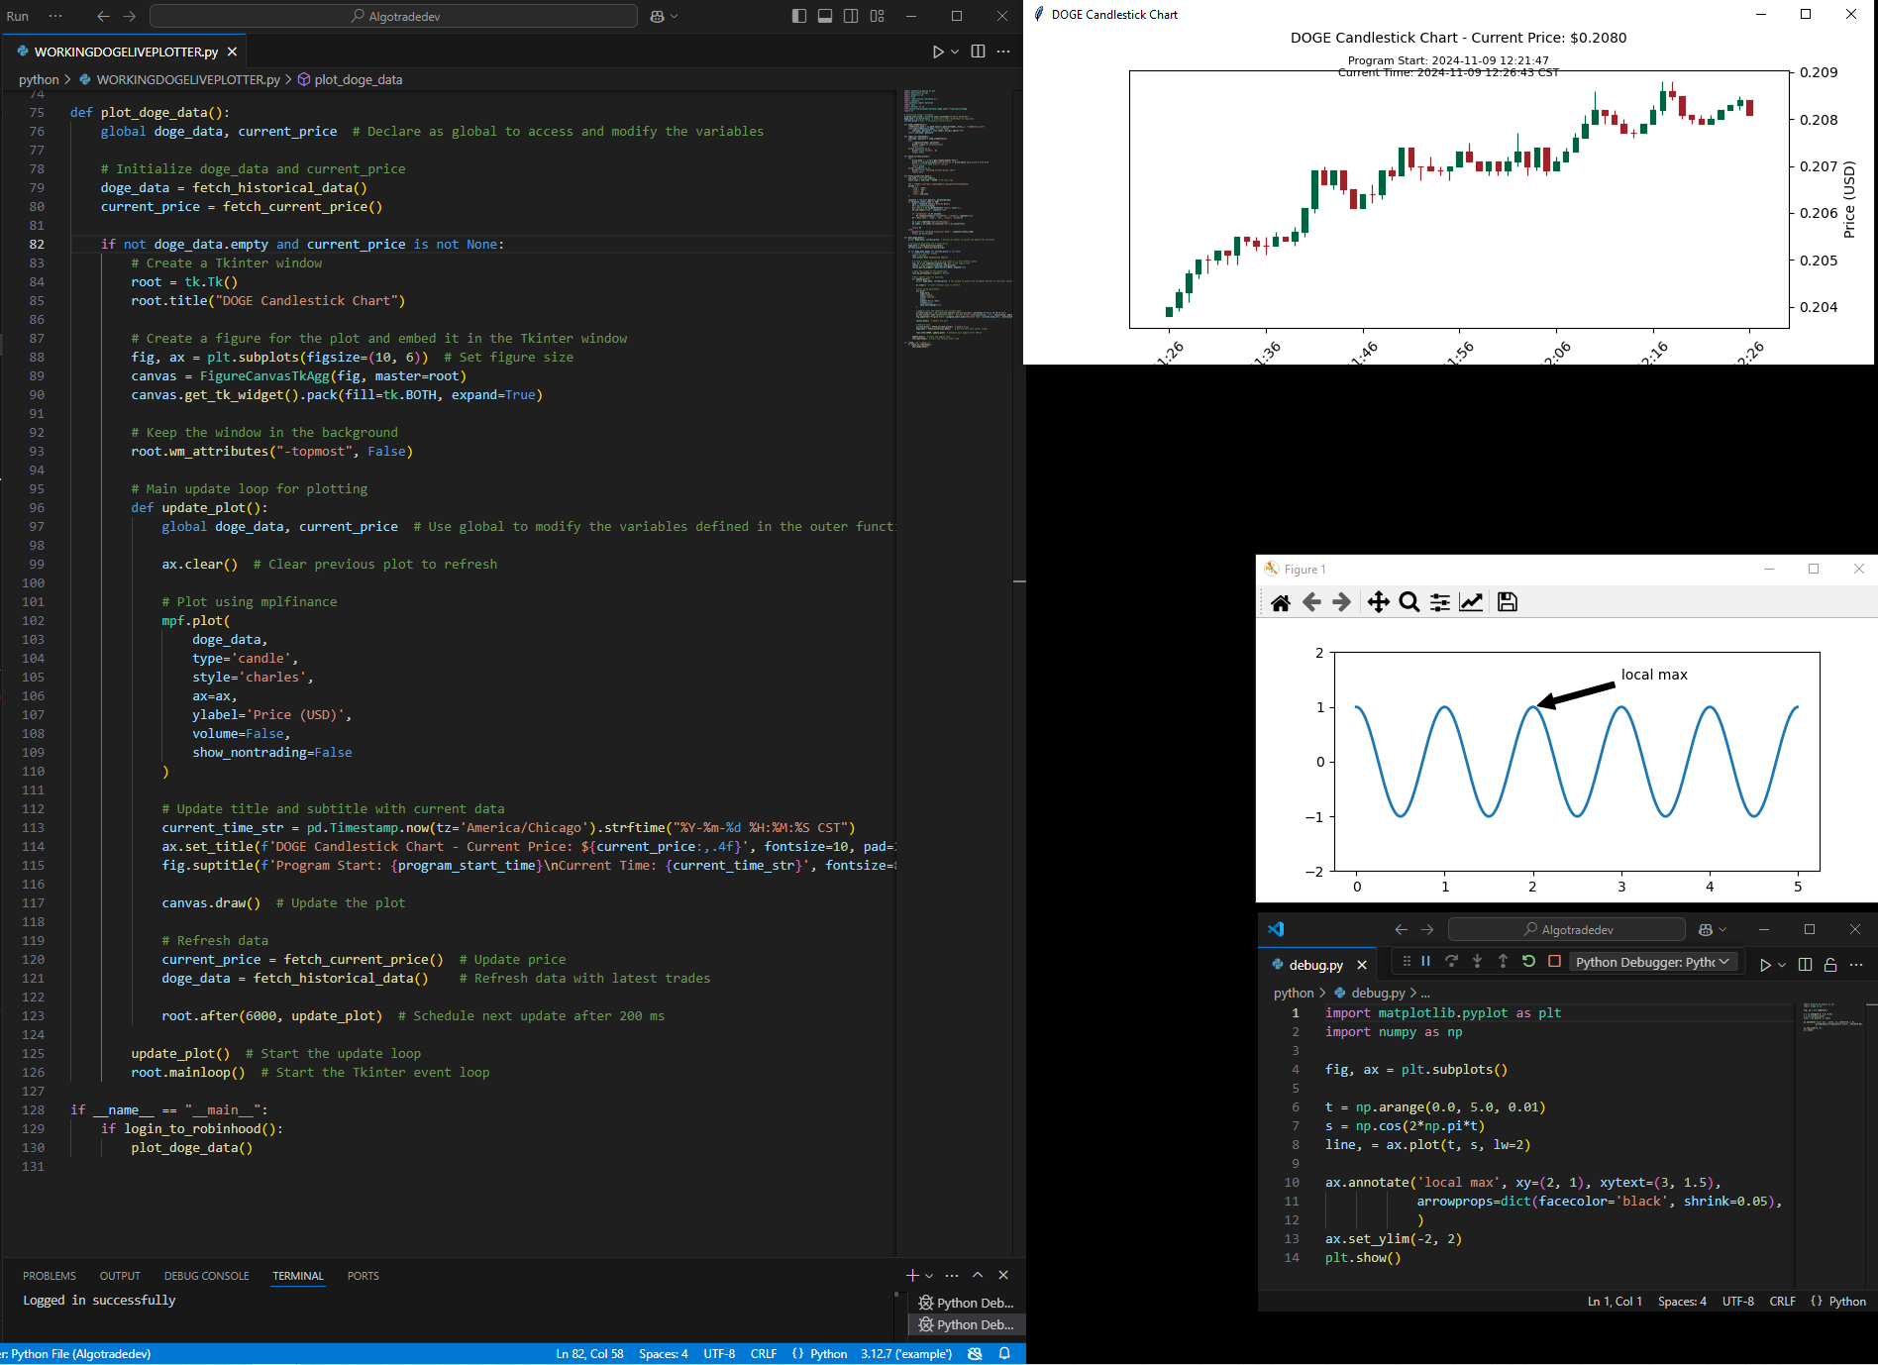This screenshot has height=1365, width=1878.
Task: Click the CRLF line ending status button
Action: click(x=763, y=1354)
